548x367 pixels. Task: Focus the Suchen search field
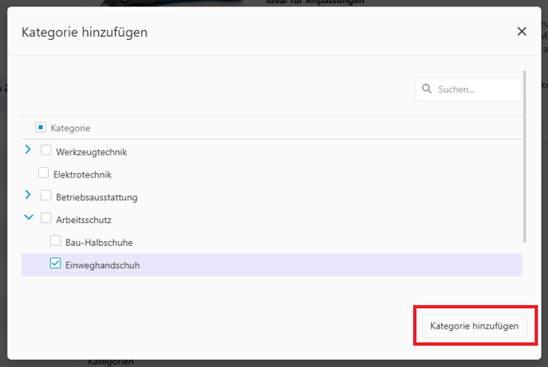(x=474, y=89)
